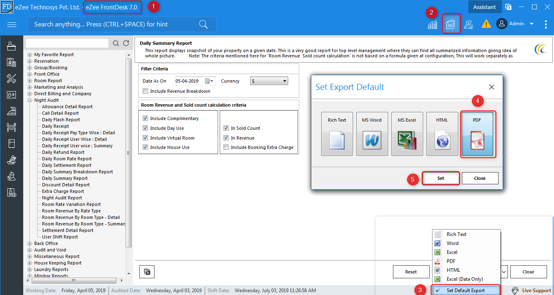Click the housekeeping icon next to the alert

tap(468, 24)
